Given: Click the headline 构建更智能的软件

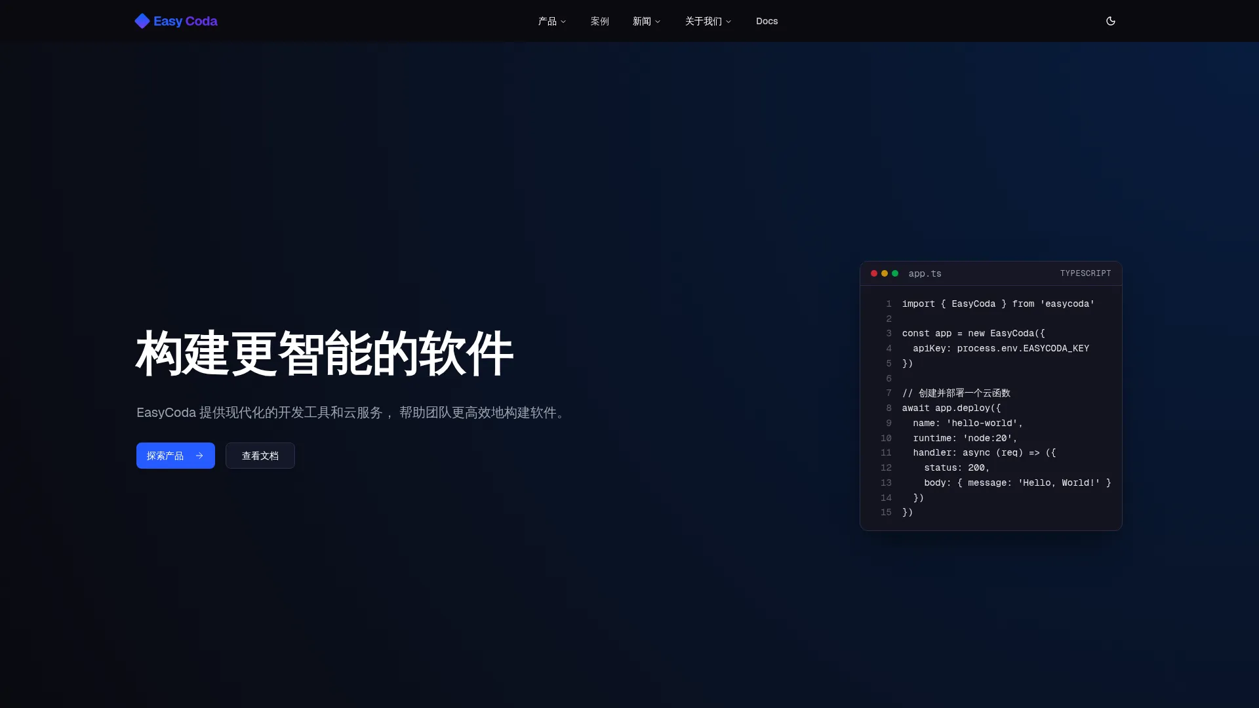Looking at the screenshot, I should 325,354.
